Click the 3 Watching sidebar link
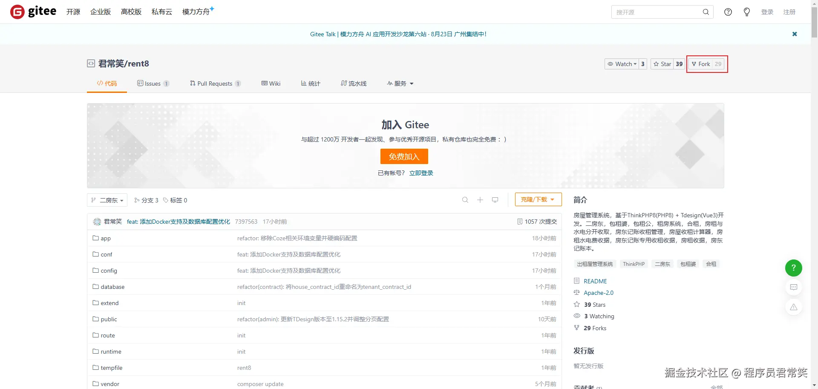This screenshot has width=818, height=389. [x=599, y=316]
